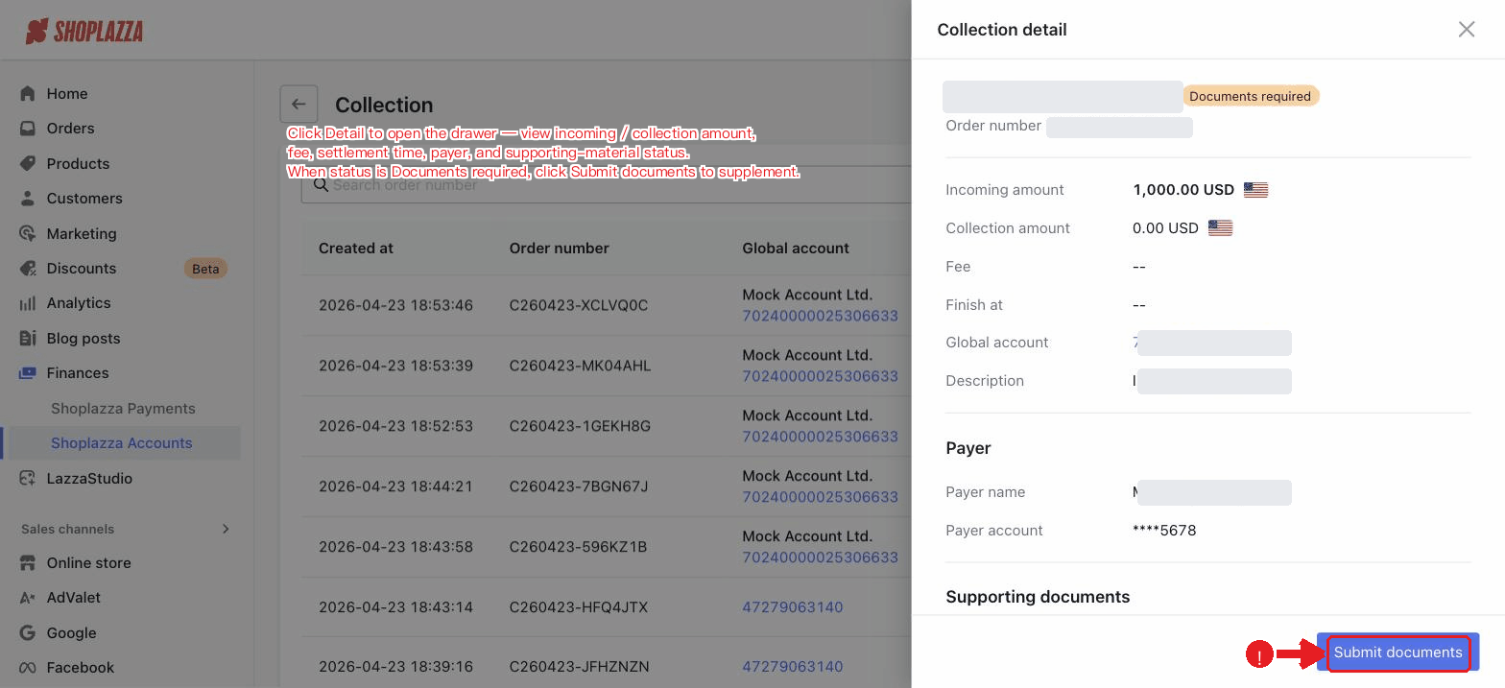The height and width of the screenshot is (688, 1505).
Task: Click the Analytics bar chart icon
Action: coord(27,302)
